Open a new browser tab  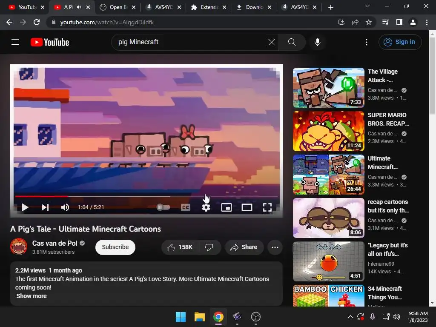pyautogui.click(x=330, y=8)
